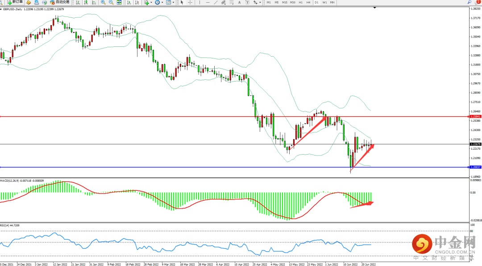482x266 pixels.
Task: Toggle the AutoTrading (自动交易) button
Action: 60,2
